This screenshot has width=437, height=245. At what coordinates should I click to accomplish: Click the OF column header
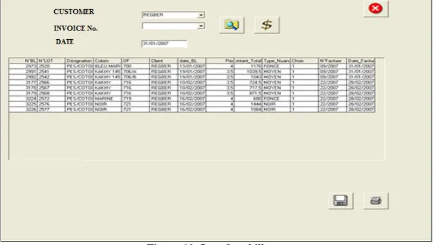tap(136, 61)
